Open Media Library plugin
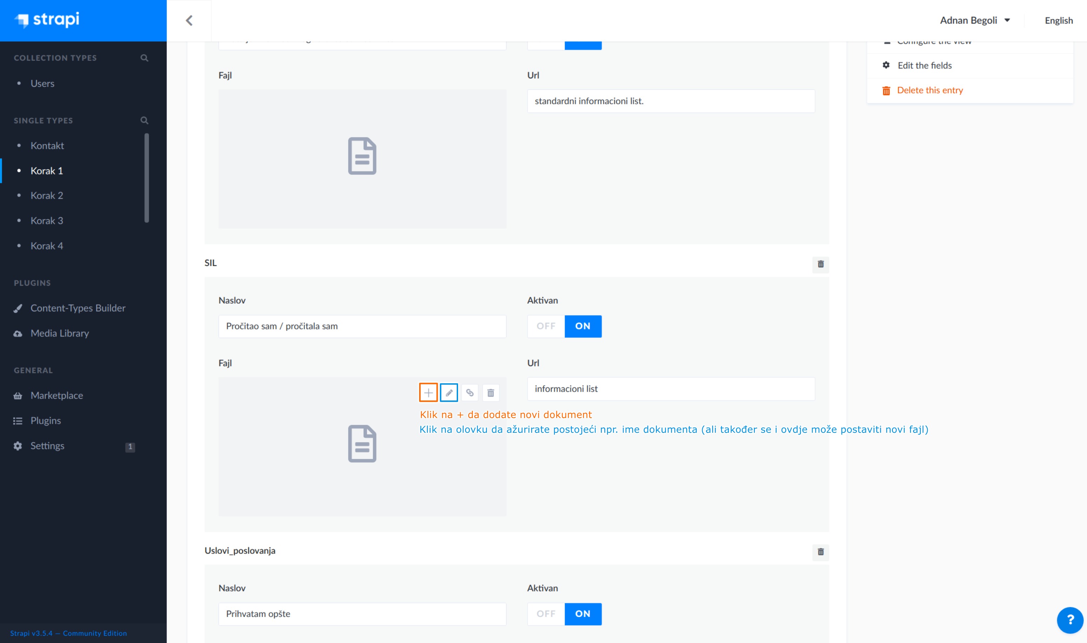 (59, 333)
